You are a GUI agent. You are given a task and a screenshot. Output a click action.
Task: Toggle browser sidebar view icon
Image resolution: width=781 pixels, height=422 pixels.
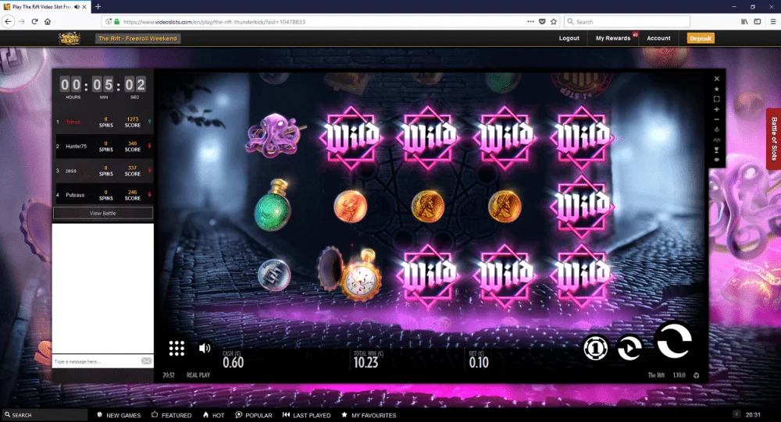(757, 21)
